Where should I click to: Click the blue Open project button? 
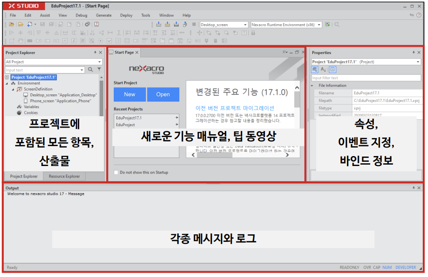tap(163, 94)
